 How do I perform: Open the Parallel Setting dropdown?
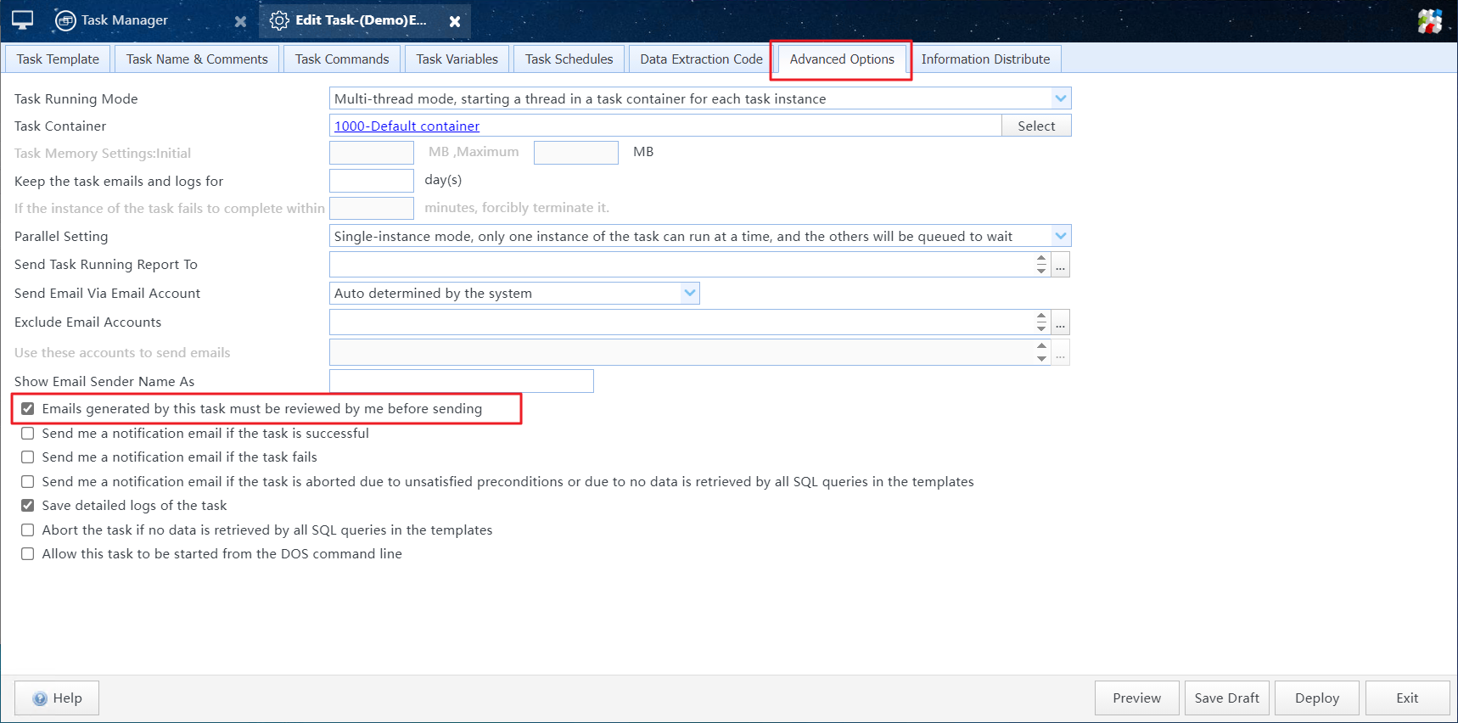(x=1060, y=236)
